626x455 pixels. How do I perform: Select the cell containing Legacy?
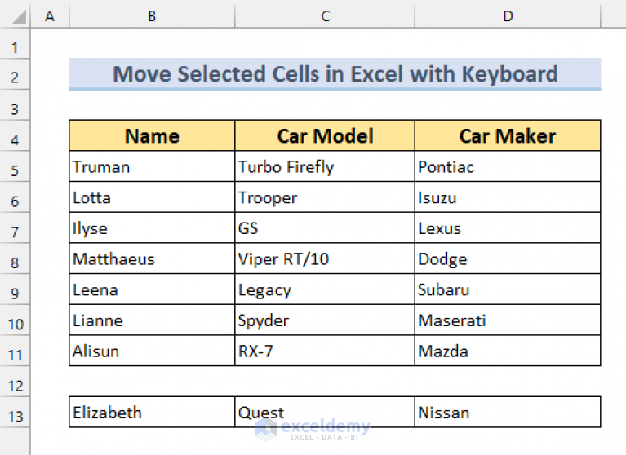tap(325, 289)
